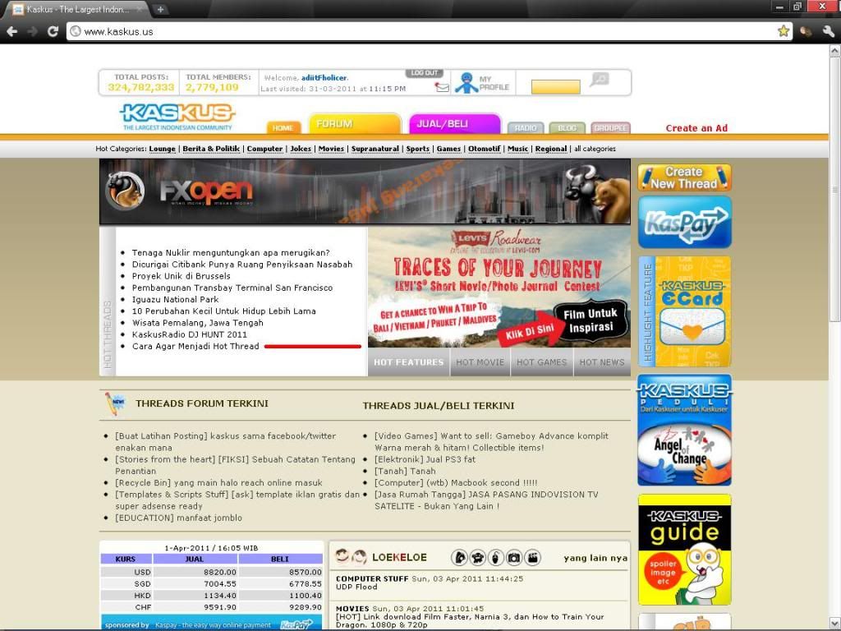Select the clapperboard icon in LOEKELOE
The width and height of the screenshot is (841, 631).
[x=532, y=558]
